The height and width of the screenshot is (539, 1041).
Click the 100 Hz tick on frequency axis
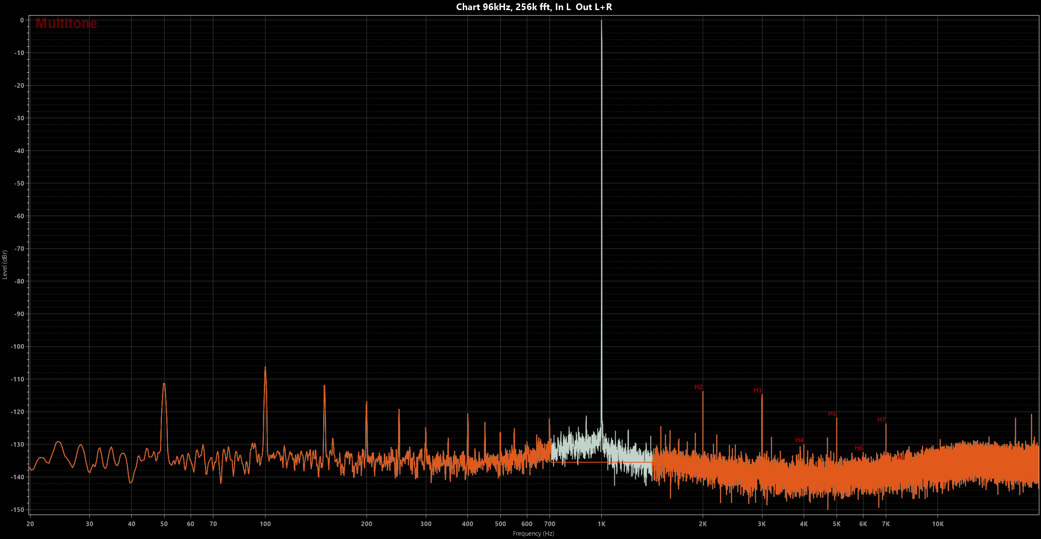coord(265,524)
